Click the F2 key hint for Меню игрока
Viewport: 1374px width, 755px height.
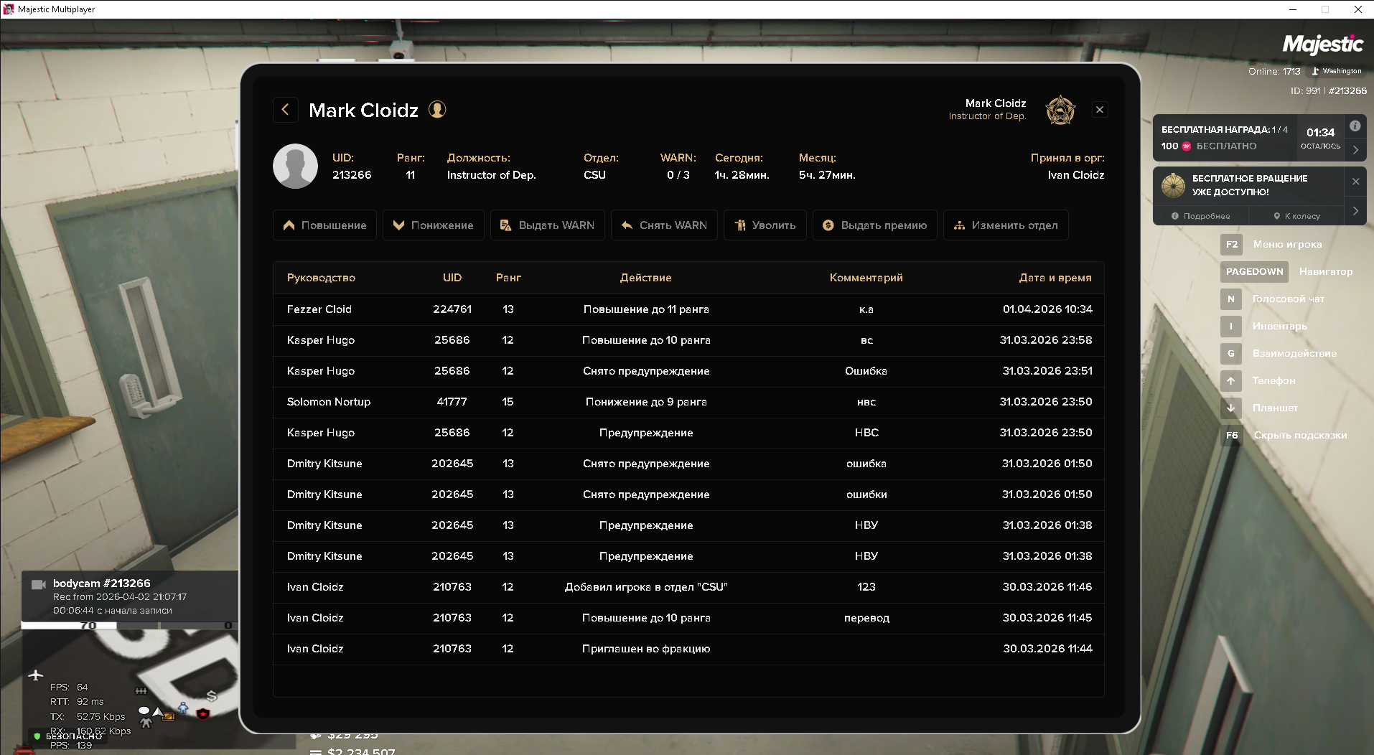click(1232, 245)
